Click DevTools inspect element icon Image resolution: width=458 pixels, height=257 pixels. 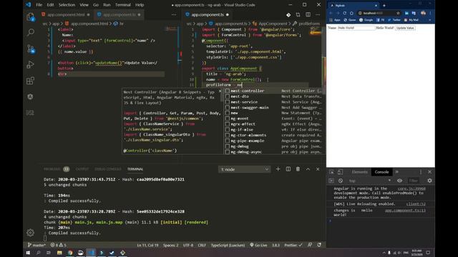tap(332, 172)
